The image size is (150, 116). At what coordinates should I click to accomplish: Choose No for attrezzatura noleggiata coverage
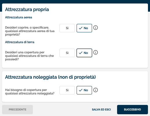tap(84, 90)
